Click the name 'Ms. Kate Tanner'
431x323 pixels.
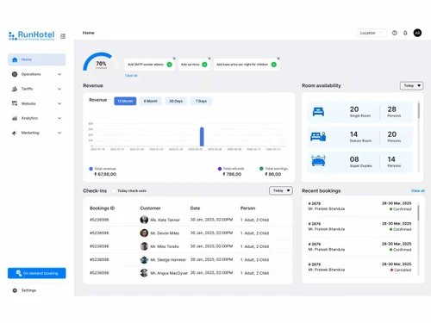165,220
